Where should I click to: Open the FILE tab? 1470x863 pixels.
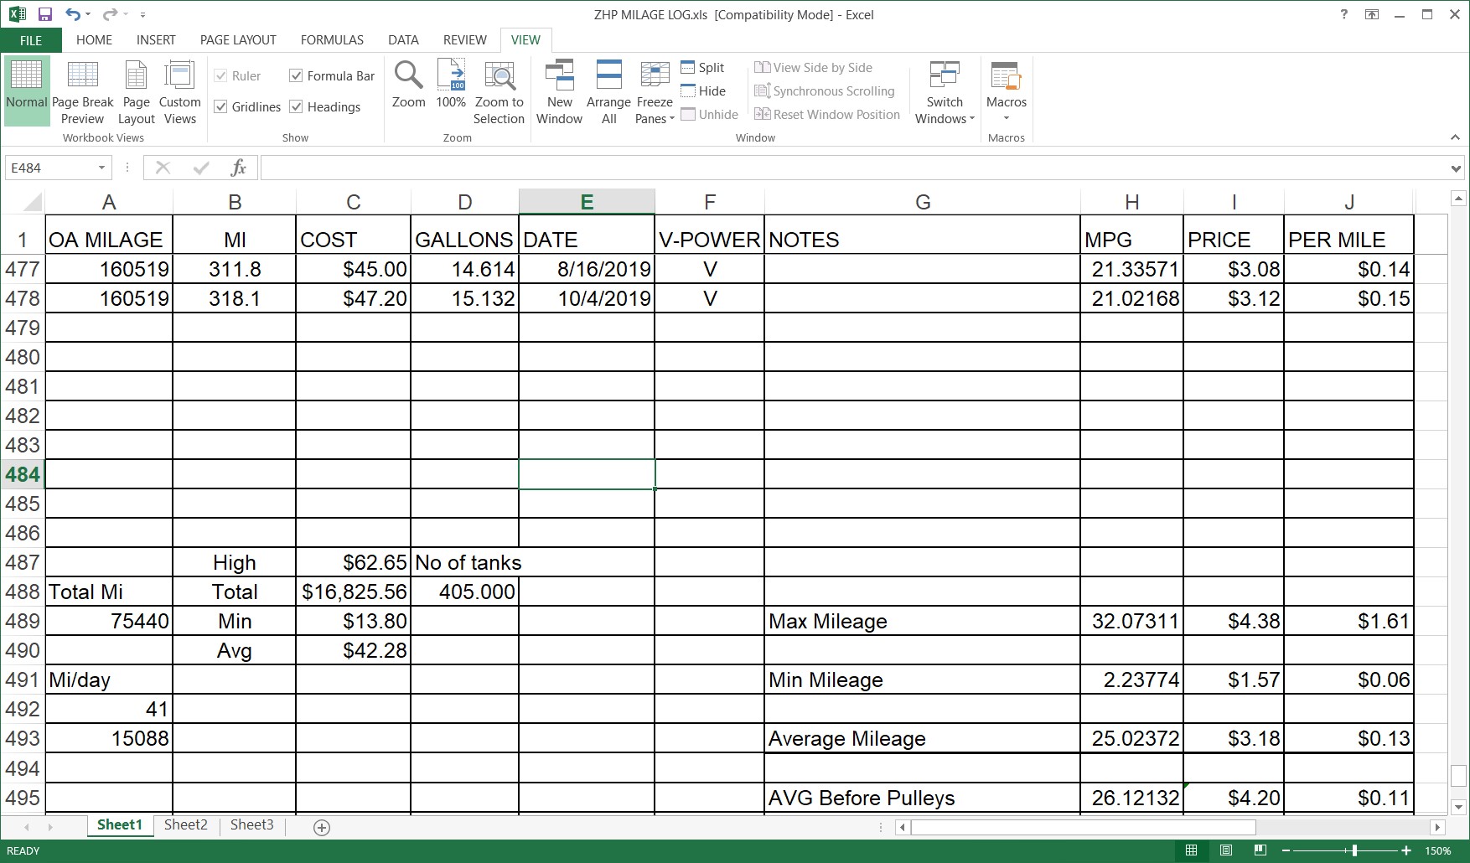[31, 40]
